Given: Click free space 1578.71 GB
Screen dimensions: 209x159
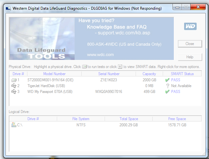Looking at the screenshot, I should tap(177, 125).
